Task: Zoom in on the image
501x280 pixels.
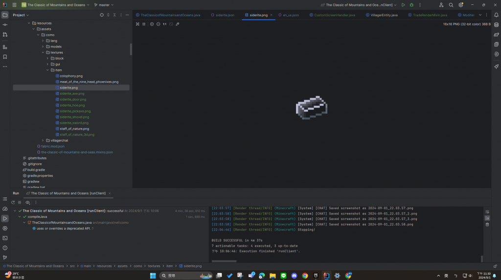Action: click(152, 24)
